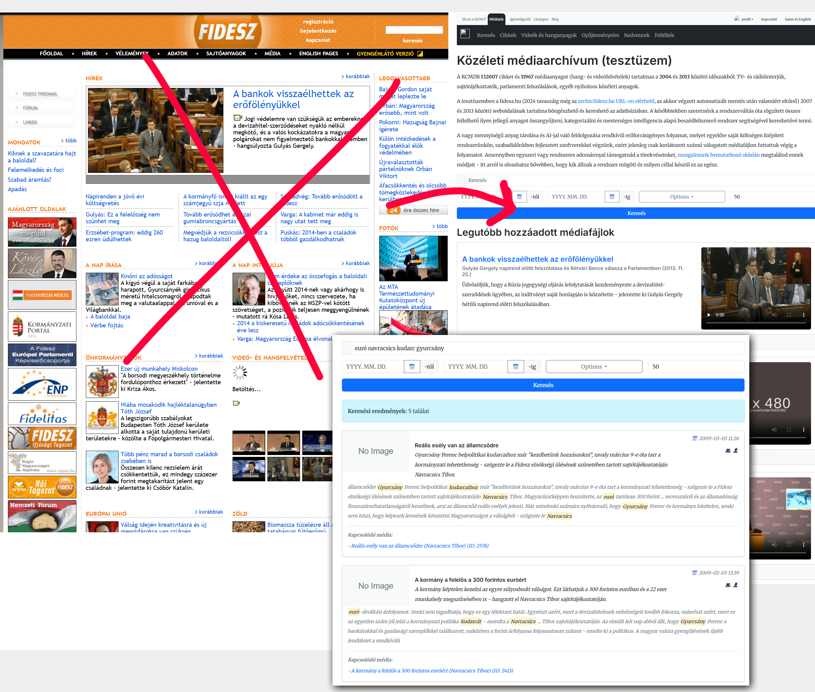Expand Options dropdown in top search form
The image size is (815, 692).
(x=681, y=197)
